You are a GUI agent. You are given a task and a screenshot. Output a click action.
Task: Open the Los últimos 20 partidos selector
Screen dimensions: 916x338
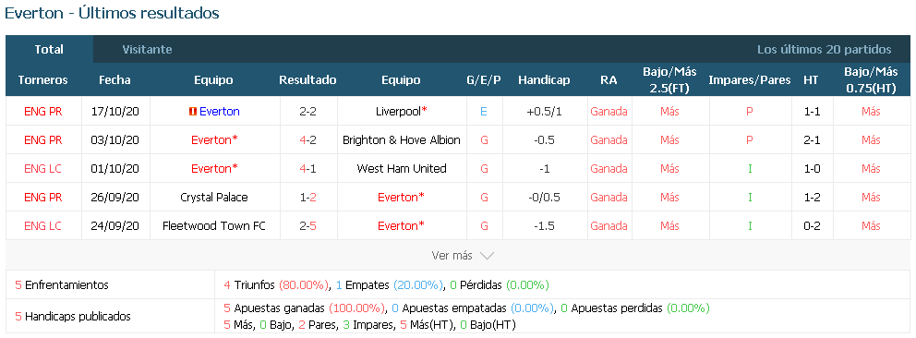pos(825,50)
